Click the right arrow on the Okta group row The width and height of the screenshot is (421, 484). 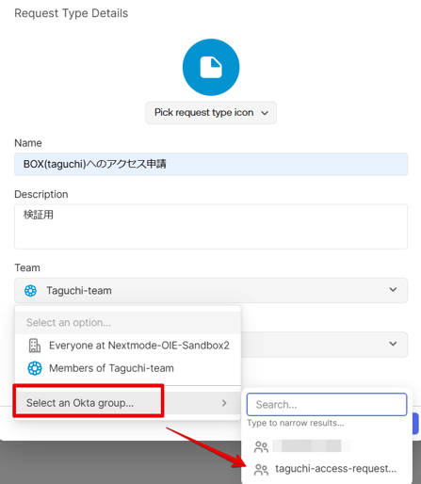click(224, 403)
